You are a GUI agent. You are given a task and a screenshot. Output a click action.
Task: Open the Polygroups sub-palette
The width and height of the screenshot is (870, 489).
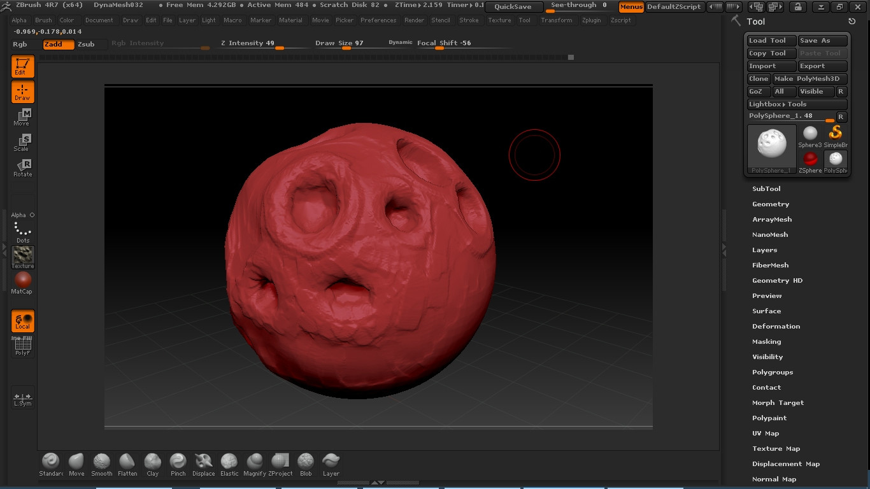pyautogui.click(x=773, y=372)
